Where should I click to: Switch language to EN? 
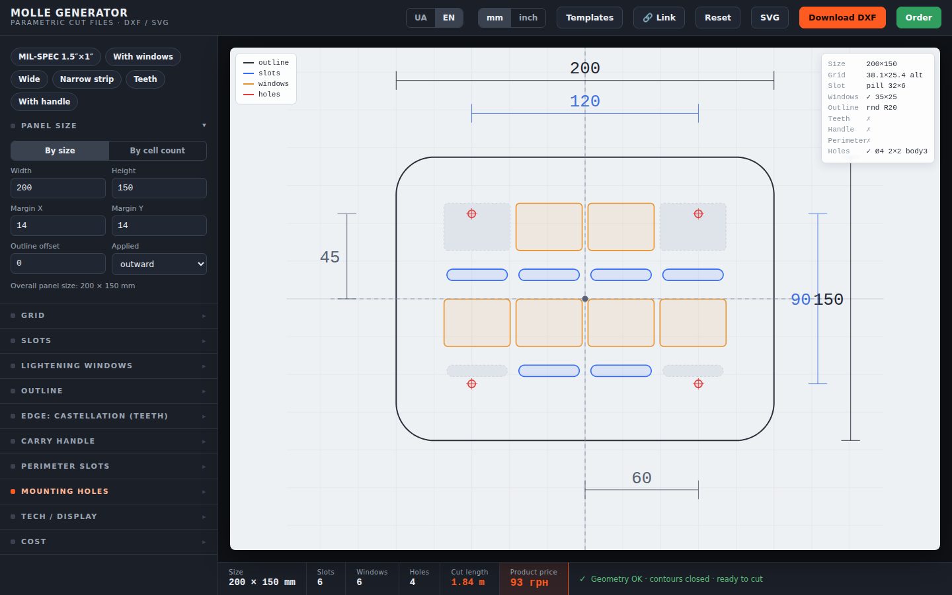449,18
